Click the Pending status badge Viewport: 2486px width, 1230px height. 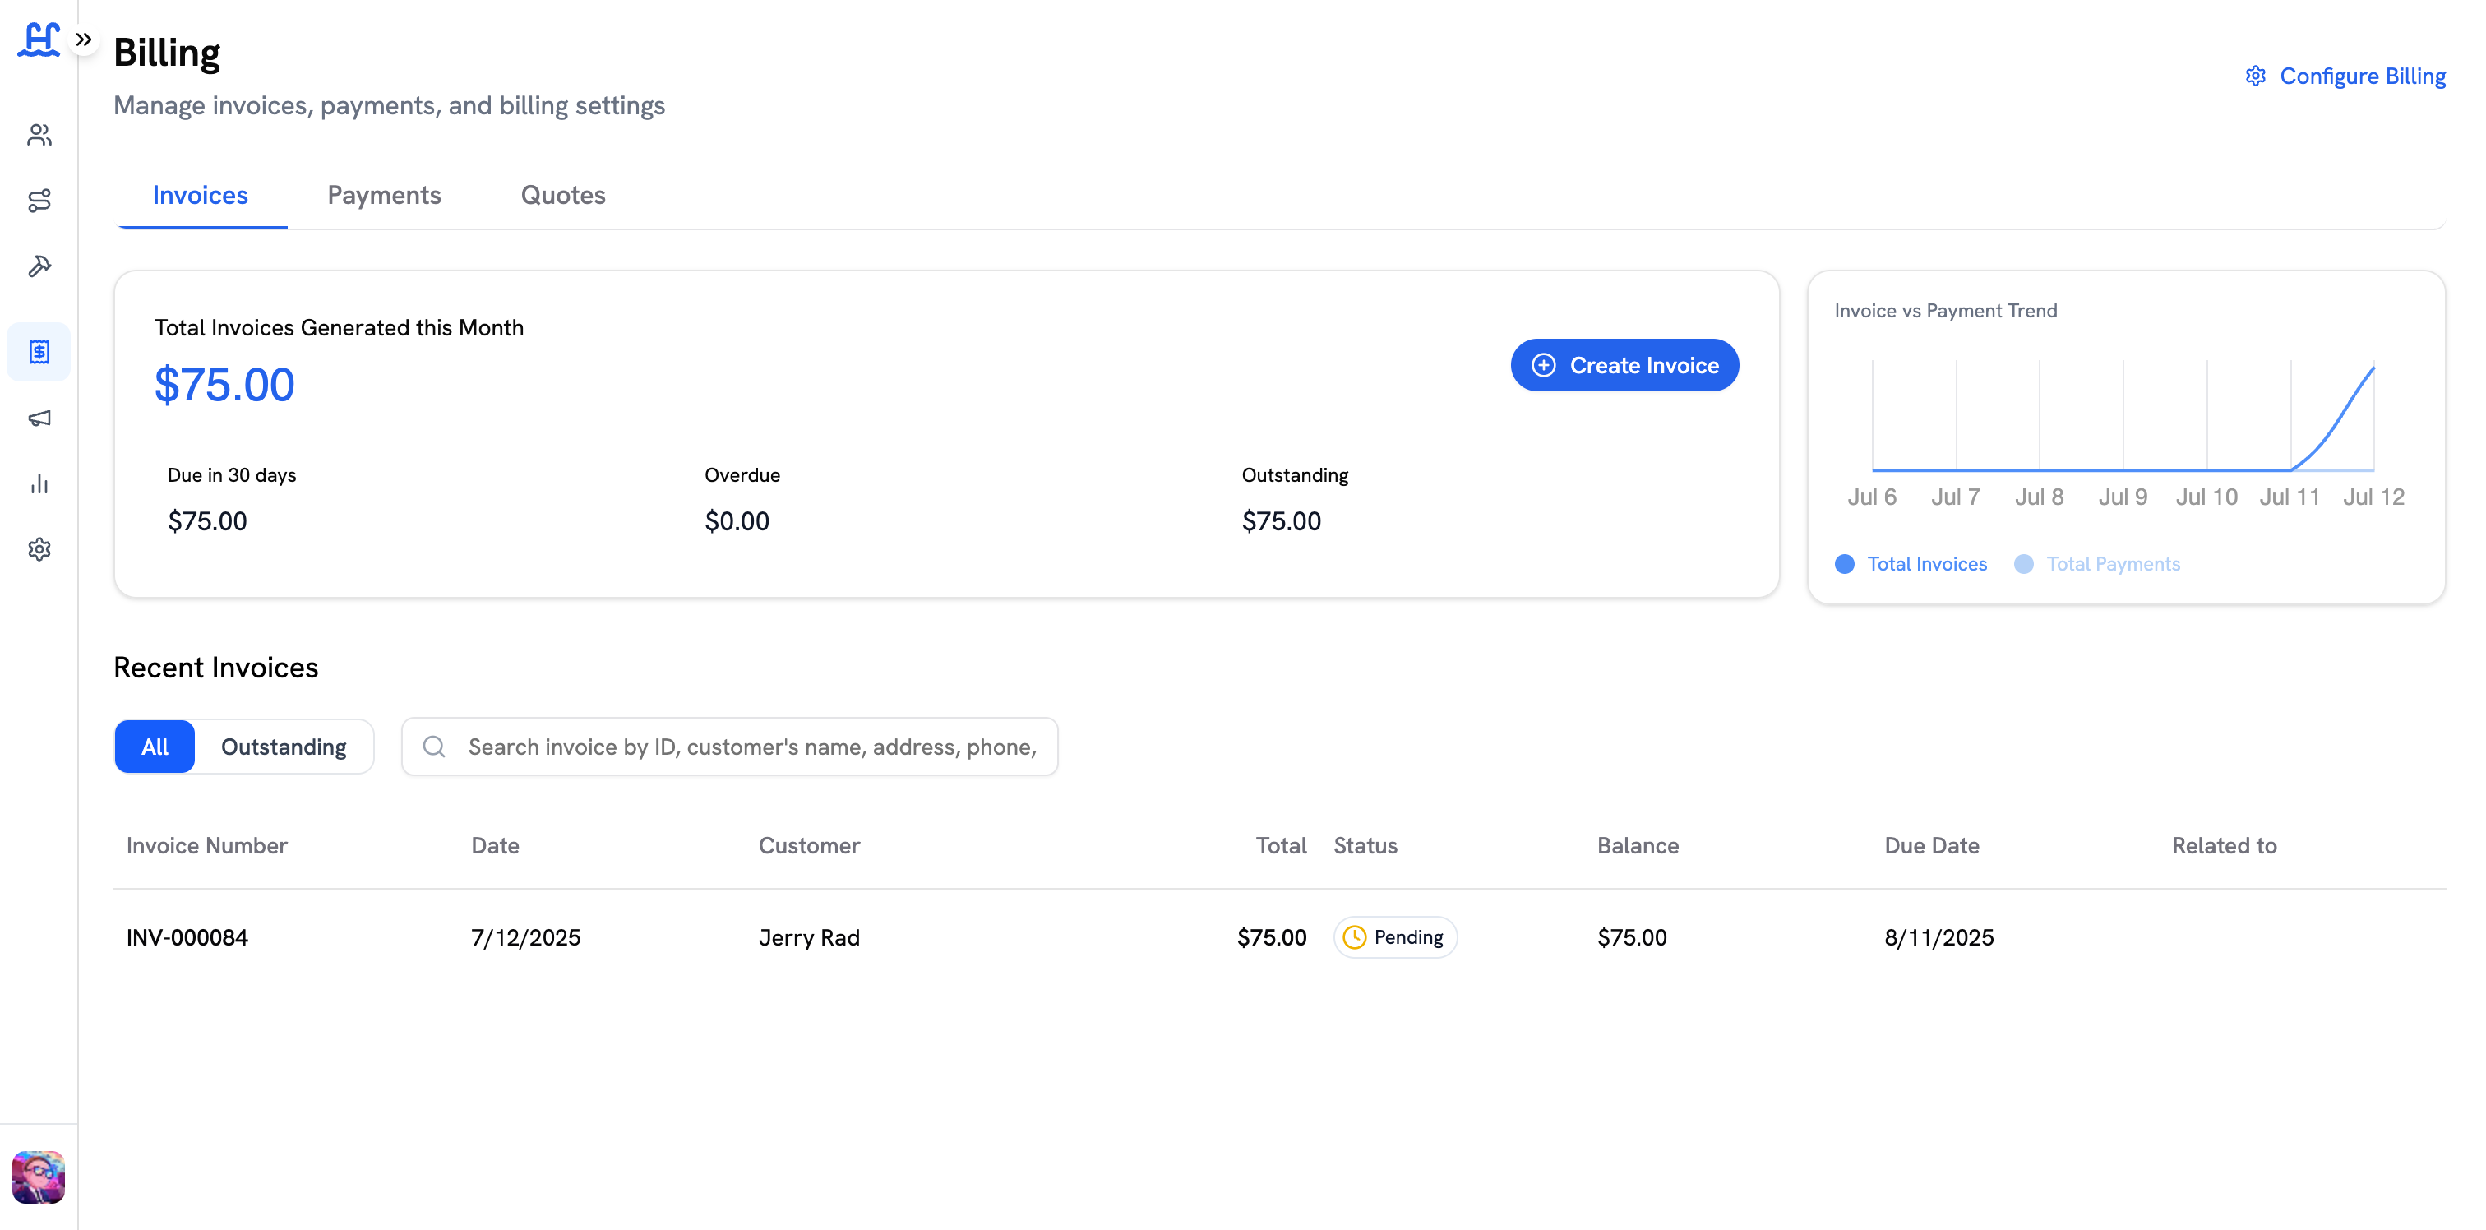tap(1395, 937)
